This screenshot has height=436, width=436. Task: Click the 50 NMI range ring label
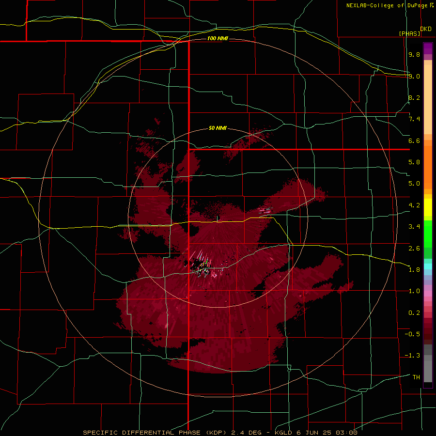218,128
